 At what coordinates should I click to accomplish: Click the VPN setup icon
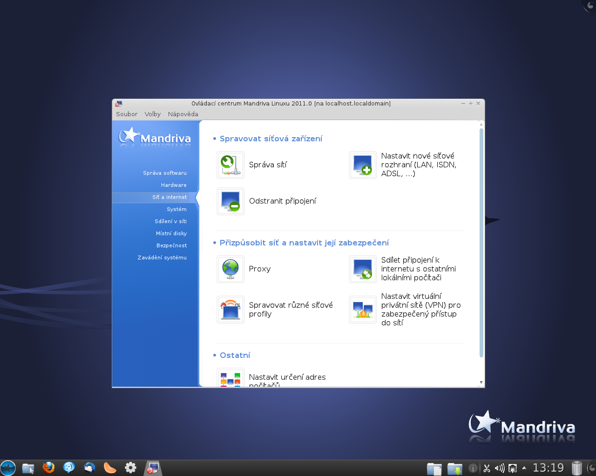363,310
